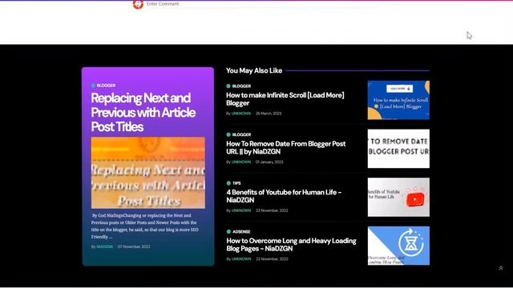The image size is (513, 288).
Task: Click the featured post orange thumbnail image
Action: coord(148,173)
